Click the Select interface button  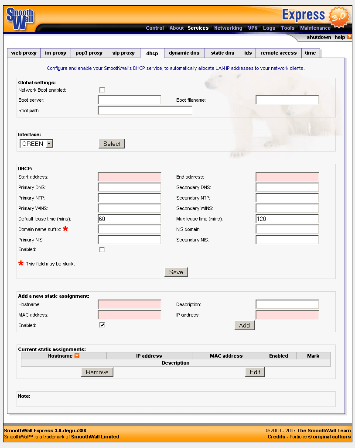(x=112, y=144)
